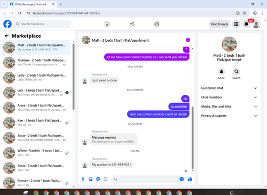Viewport: 267px width, 195px height.
Task: Click the conversation list scrollbar
Action: [x=73, y=77]
